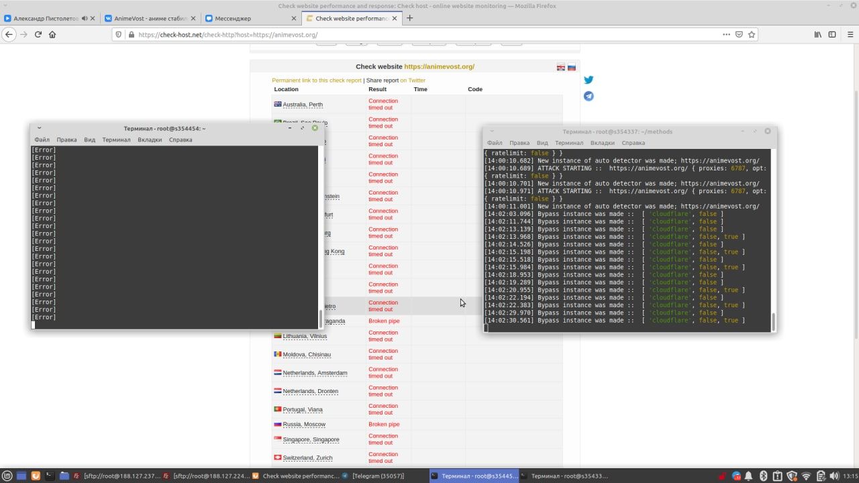Open Файл menu in the left terminal
The image size is (859, 483).
(x=42, y=140)
